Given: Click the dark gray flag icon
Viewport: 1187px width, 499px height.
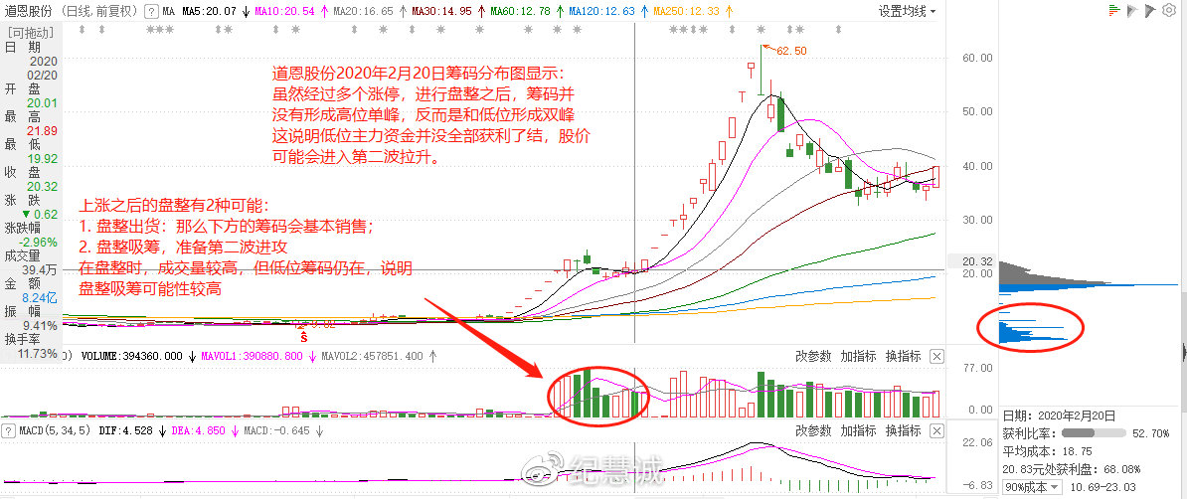Looking at the screenshot, I should pyautogui.click(x=1149, y=11).
